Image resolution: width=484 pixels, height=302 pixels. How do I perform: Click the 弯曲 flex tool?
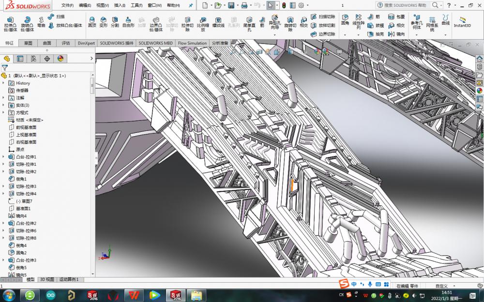41,22
